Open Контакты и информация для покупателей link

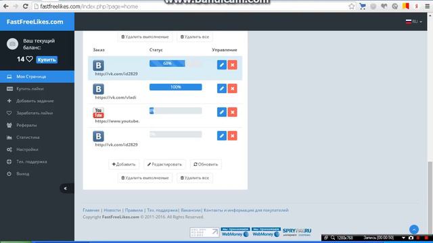point(246,210)
